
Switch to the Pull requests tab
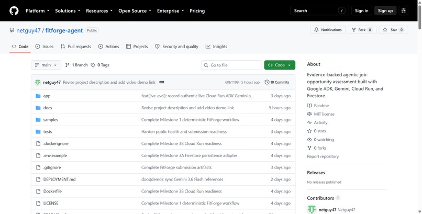tap(75, 47)
